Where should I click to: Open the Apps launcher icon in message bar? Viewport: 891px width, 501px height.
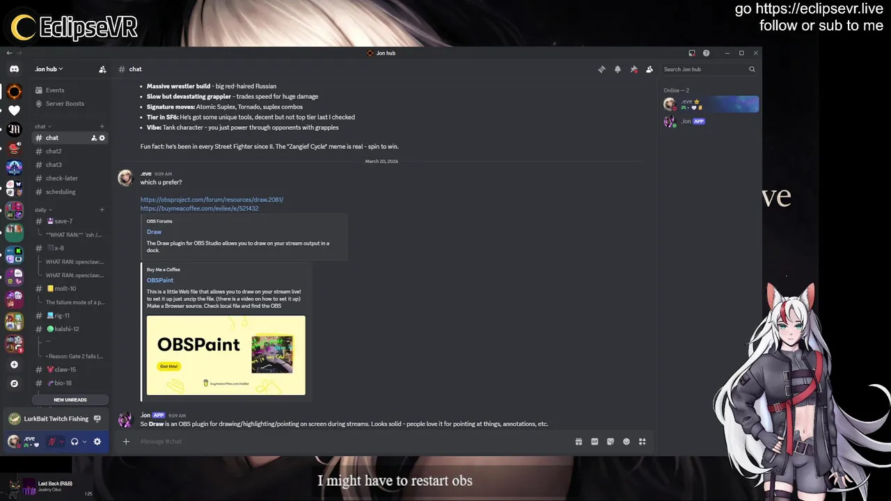point(642,441)
